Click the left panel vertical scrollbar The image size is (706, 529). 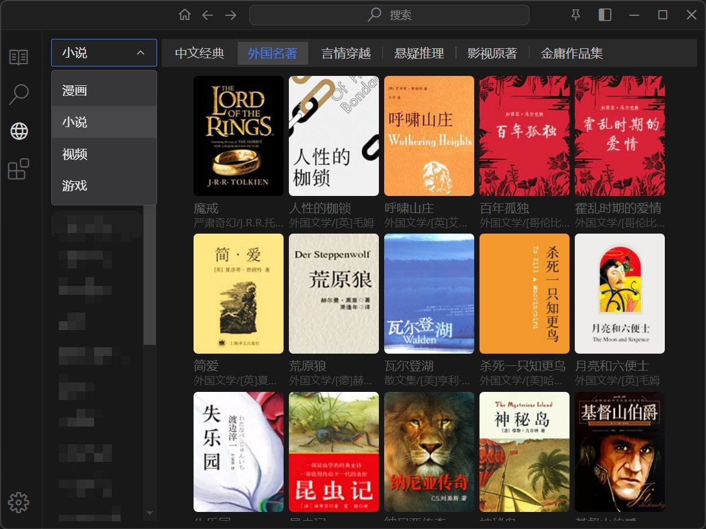[x=150, y=275]
